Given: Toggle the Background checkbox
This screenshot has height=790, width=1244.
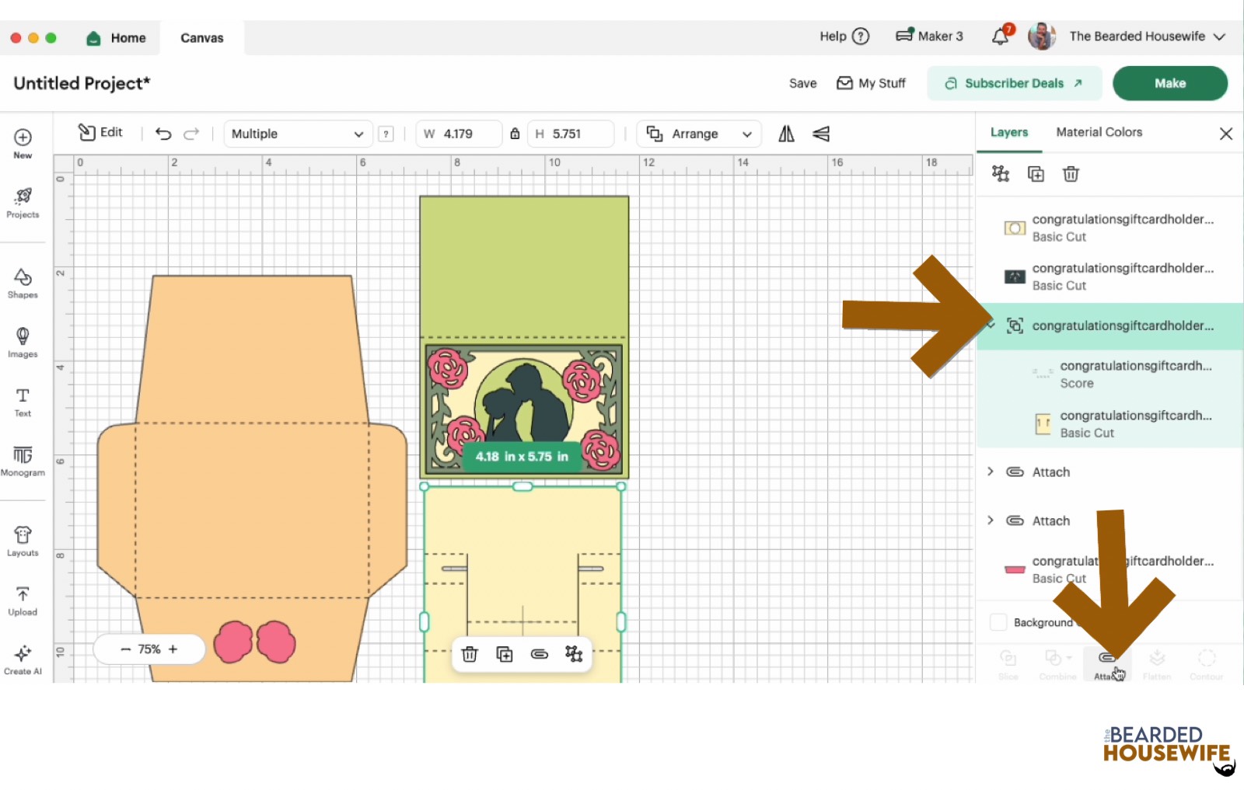Looking at the screenshot, I should pos(998,622).
